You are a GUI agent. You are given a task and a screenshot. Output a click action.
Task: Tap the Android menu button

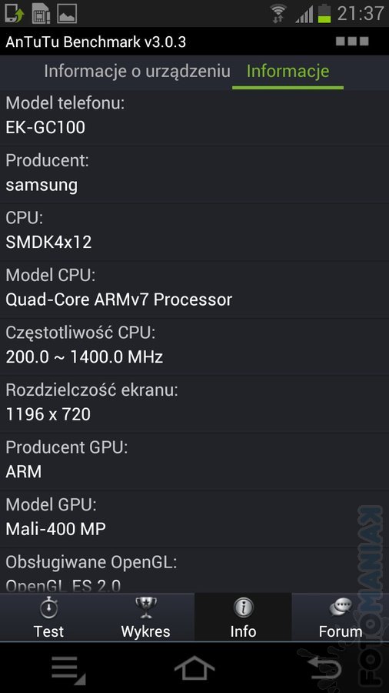[68, 669]
